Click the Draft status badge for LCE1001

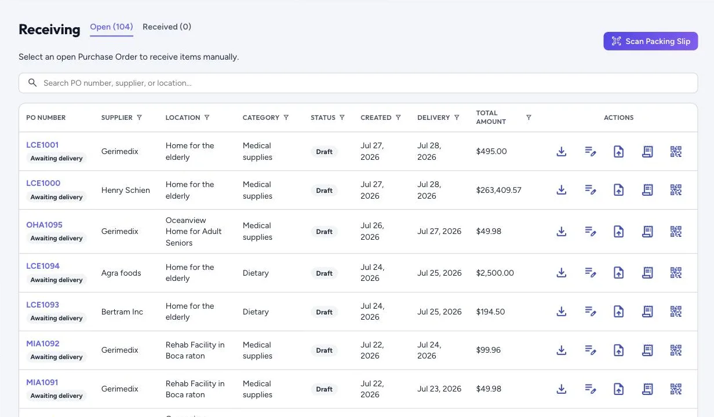point(324,152)
